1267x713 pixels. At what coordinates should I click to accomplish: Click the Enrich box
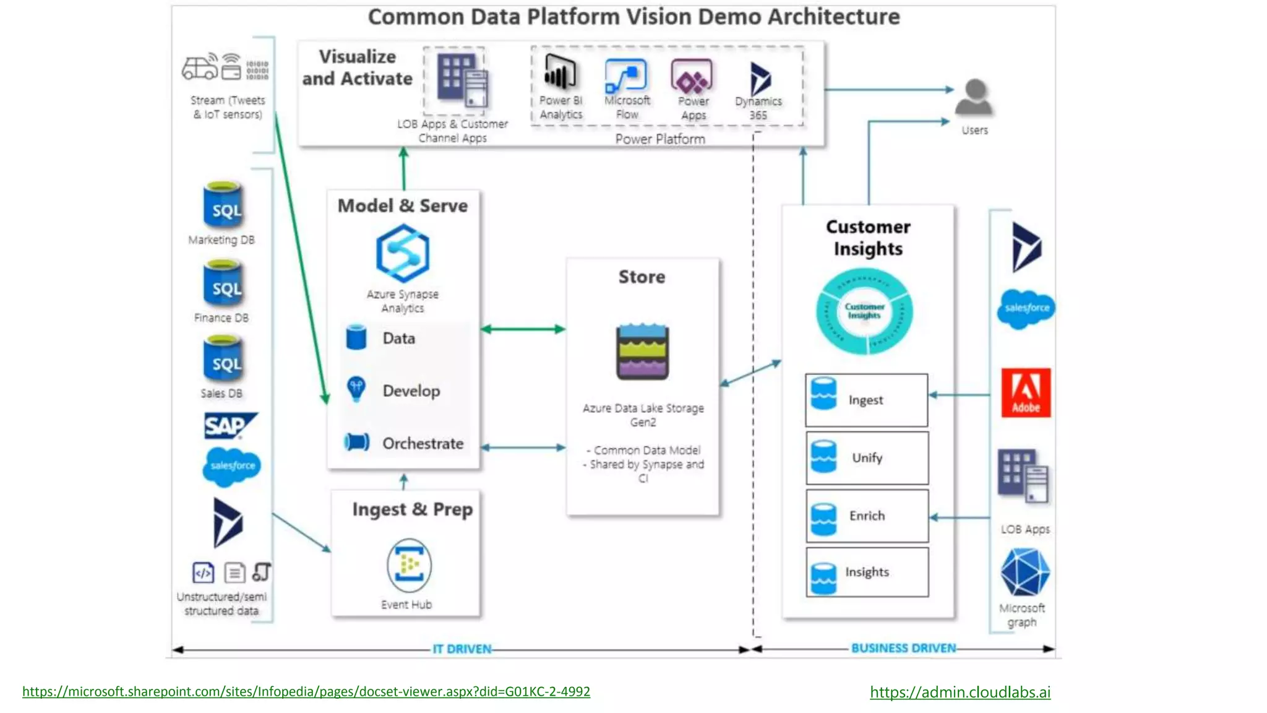click(867, 516)
